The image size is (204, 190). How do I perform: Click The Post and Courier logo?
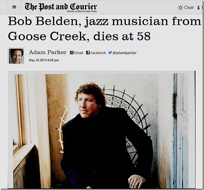pos(61,7)
